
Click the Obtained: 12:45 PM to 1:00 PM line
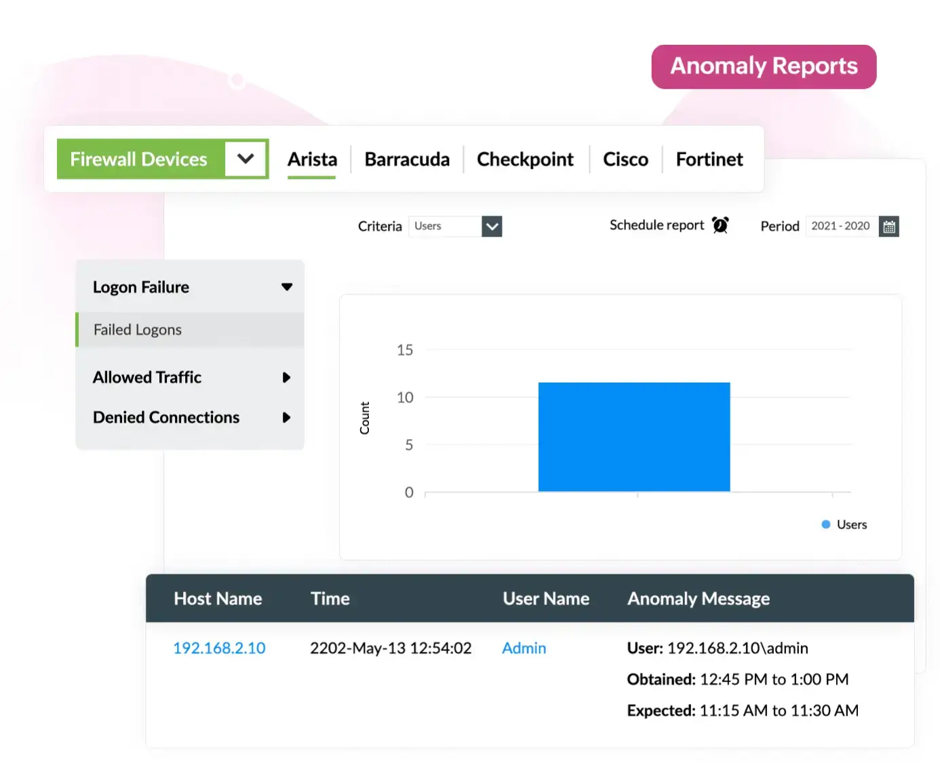tap(738, 680)
